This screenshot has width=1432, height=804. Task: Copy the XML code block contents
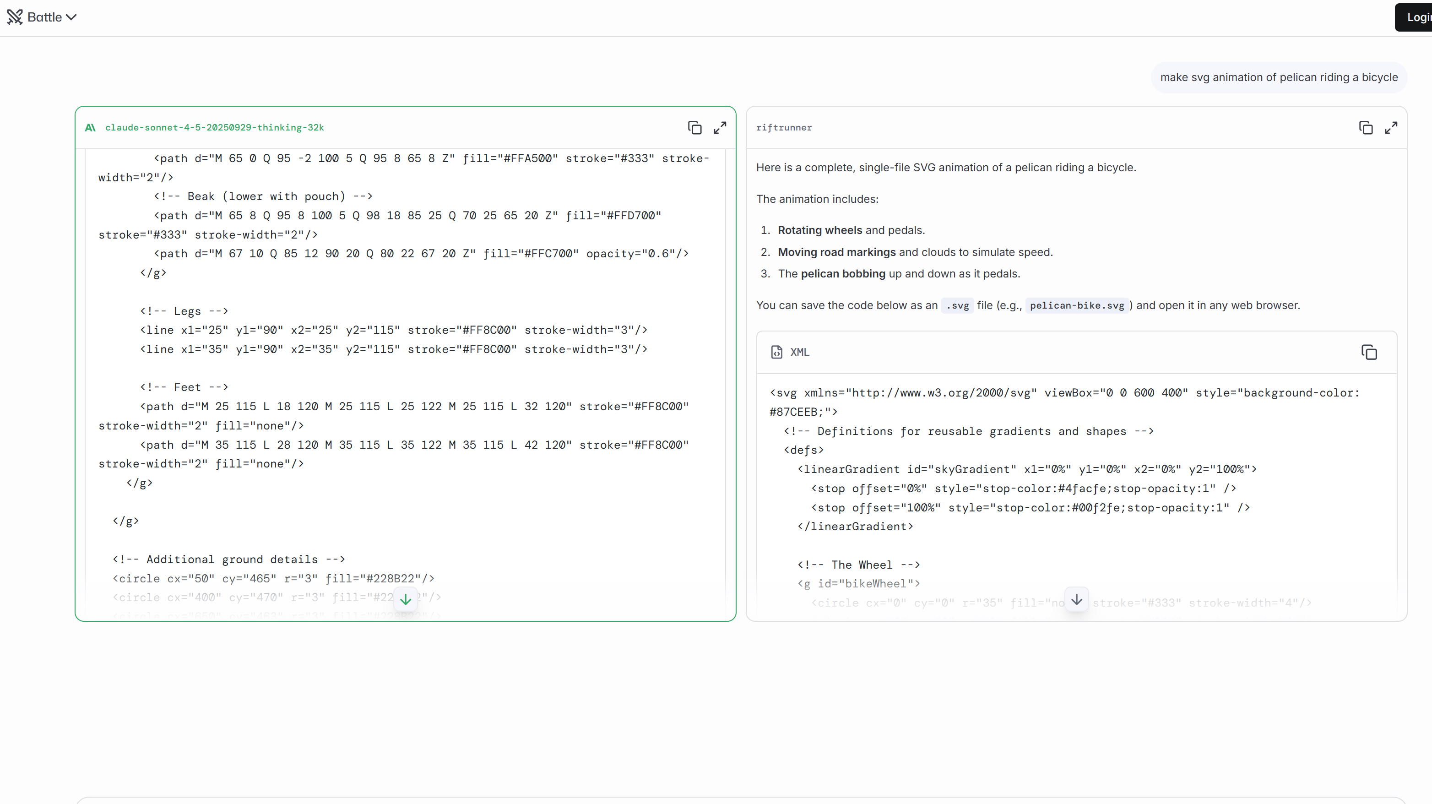[1369, 352]
